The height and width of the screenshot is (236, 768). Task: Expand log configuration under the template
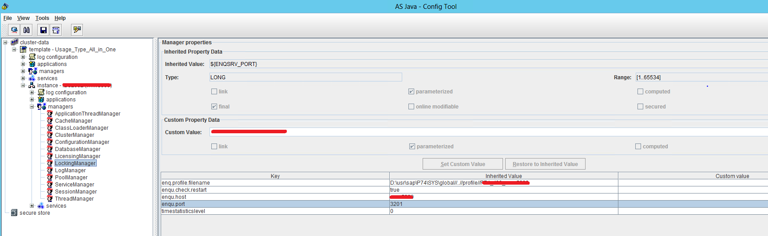pos(23,57)
